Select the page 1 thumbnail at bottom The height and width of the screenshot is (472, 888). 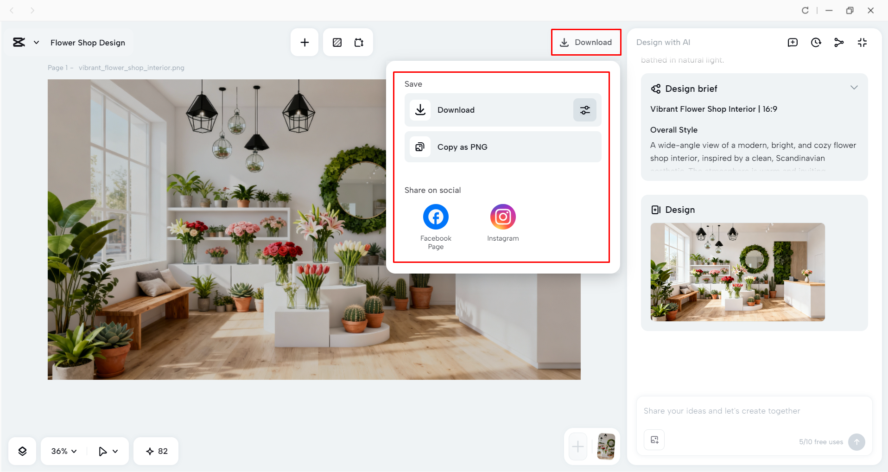(x=606, y=446)
